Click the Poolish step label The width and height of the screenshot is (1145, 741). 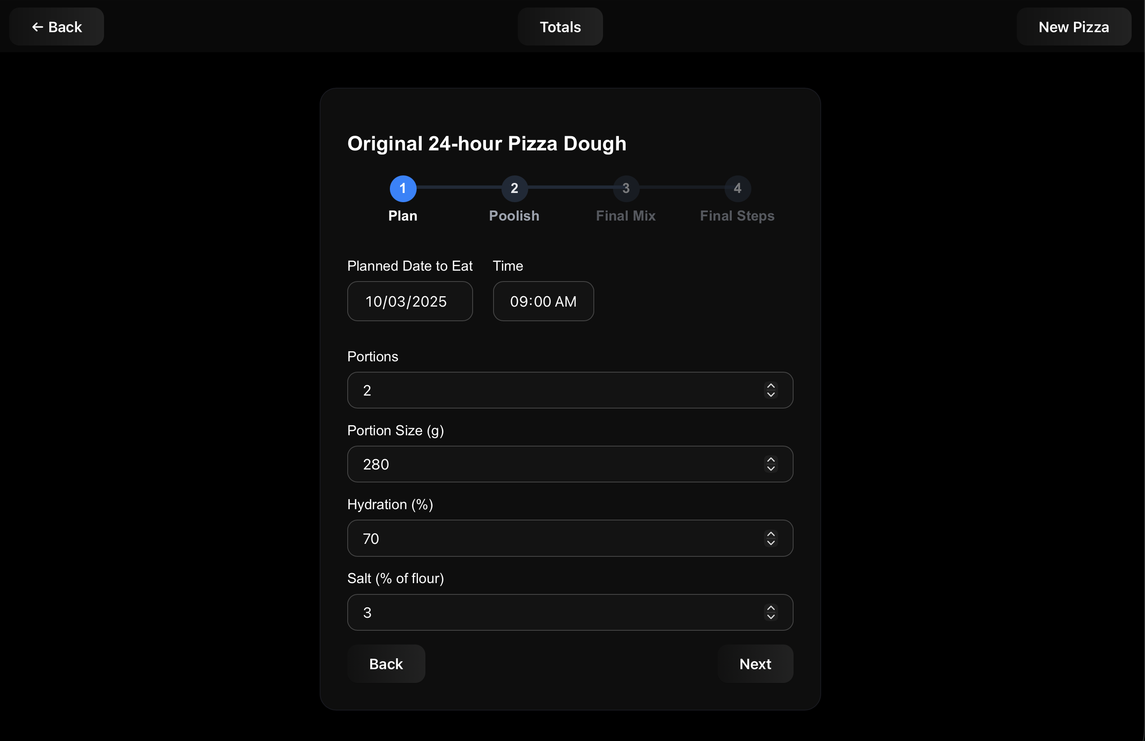click(x=514, y=216)
